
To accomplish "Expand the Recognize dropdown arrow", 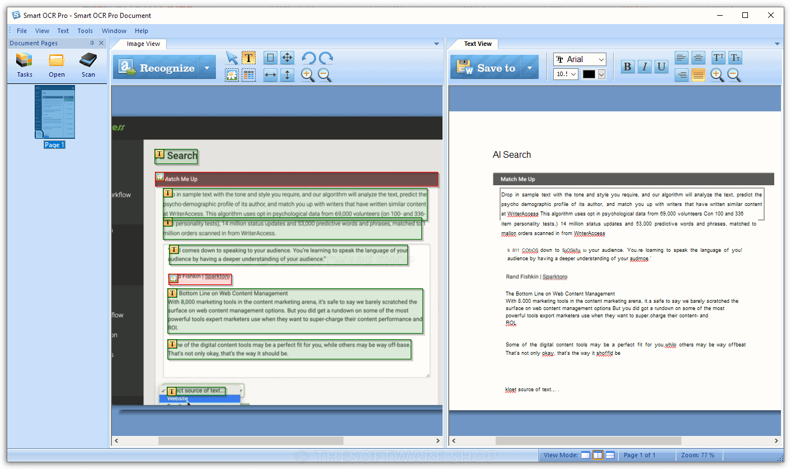I will (x=208, y=68).
